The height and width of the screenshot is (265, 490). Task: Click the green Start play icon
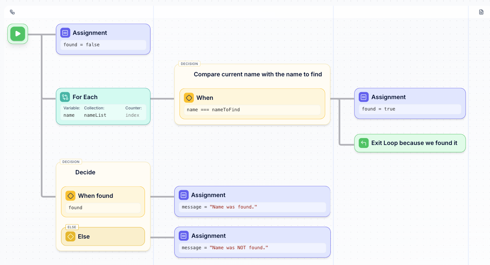click(x=17, y=33)
